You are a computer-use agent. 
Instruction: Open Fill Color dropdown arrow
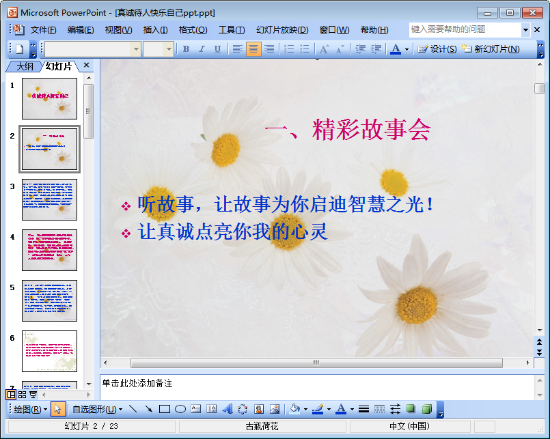tap(305, 410)
